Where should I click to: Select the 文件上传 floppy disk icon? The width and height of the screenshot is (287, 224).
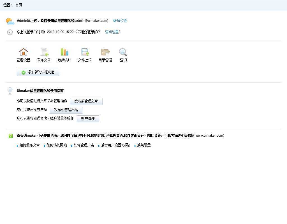85,52
